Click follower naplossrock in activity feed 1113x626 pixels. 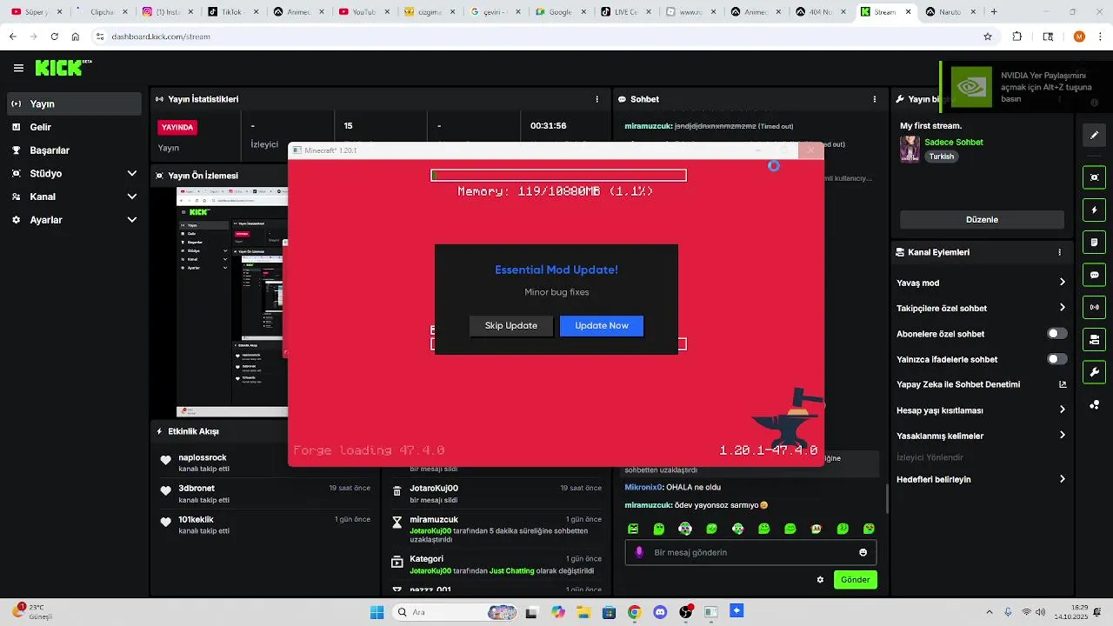click(x=203, y=457)
